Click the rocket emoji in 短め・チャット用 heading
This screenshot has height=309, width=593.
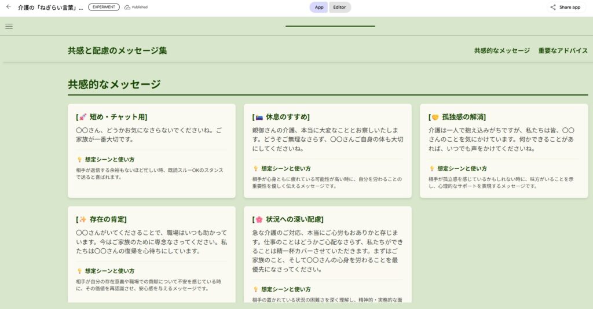click(83, 117)
